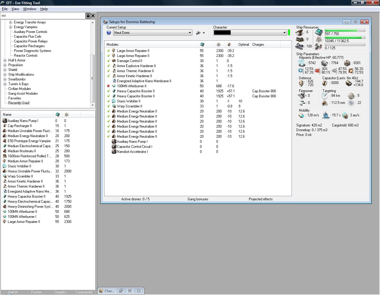Click the capacitor recharge icon beside -144.7
The width and height of the screenshot is (380, 295).
click(x=349, y=83)
